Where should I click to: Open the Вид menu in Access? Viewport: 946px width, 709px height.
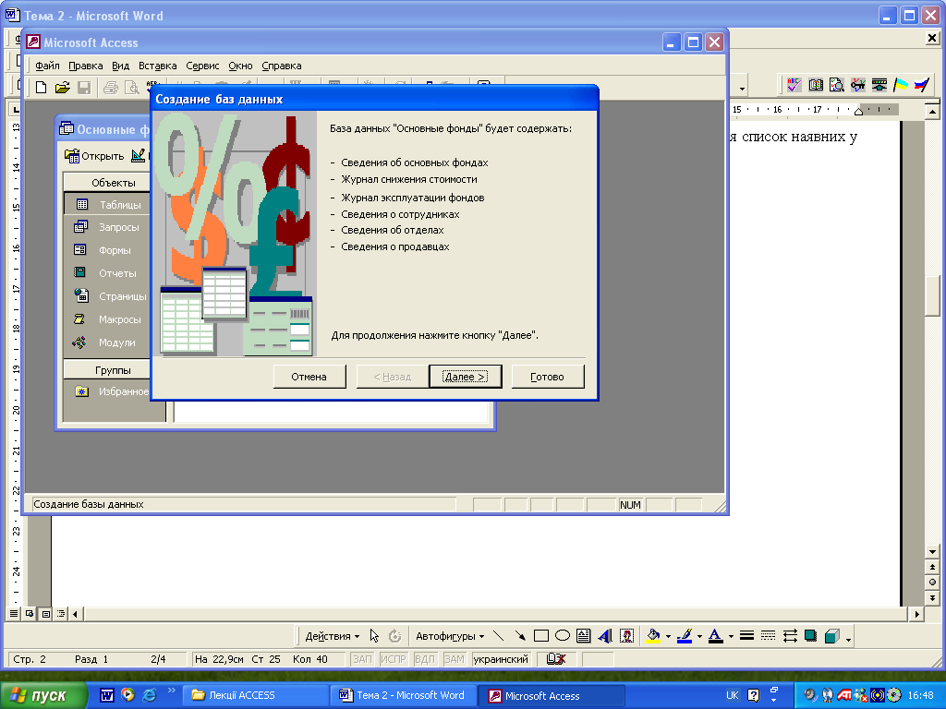tap(121, 66)
